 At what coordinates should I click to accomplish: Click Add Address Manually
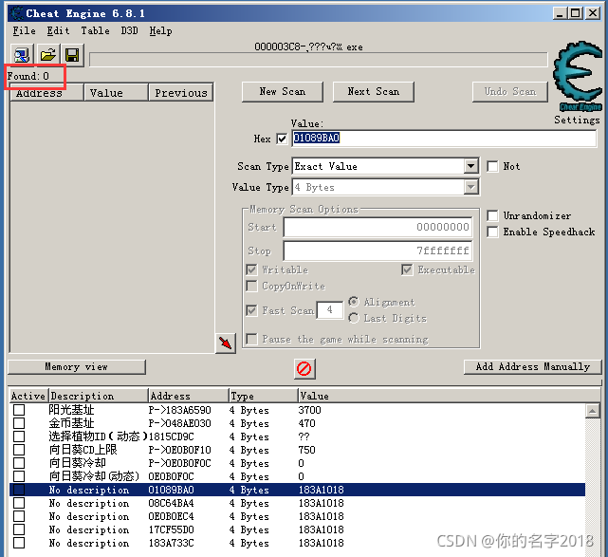[x=533, y=367]
